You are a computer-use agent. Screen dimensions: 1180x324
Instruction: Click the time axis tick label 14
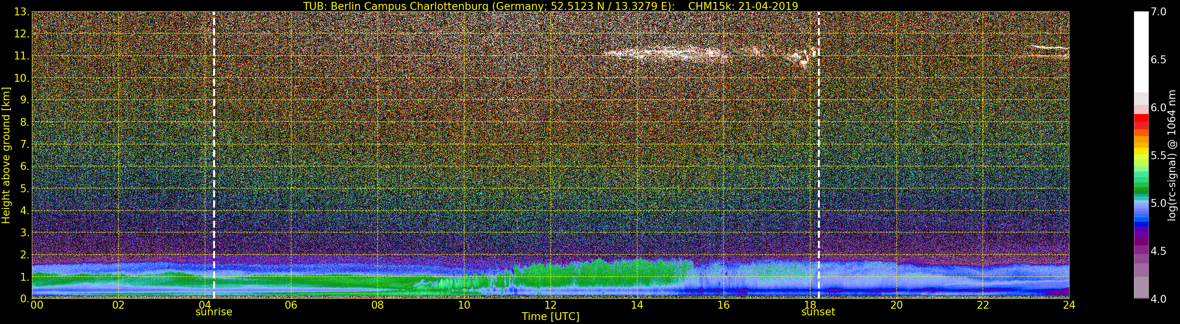637,305
